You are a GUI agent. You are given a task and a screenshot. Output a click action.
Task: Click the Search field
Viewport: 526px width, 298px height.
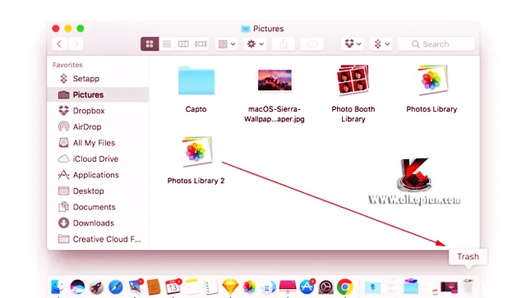pos(436,44)
